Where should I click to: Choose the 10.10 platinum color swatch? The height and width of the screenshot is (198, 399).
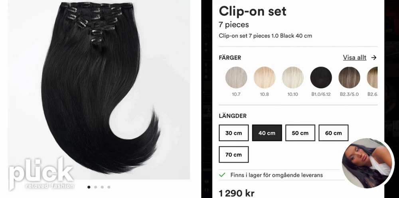pyautogui.click(x=292, y=77)
